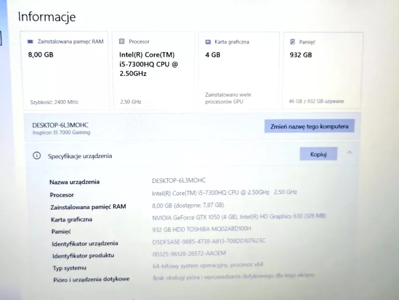Click the Specyfikacje urządzenia header text
Viewport: 399px width, 300px height.
point(80,156)
